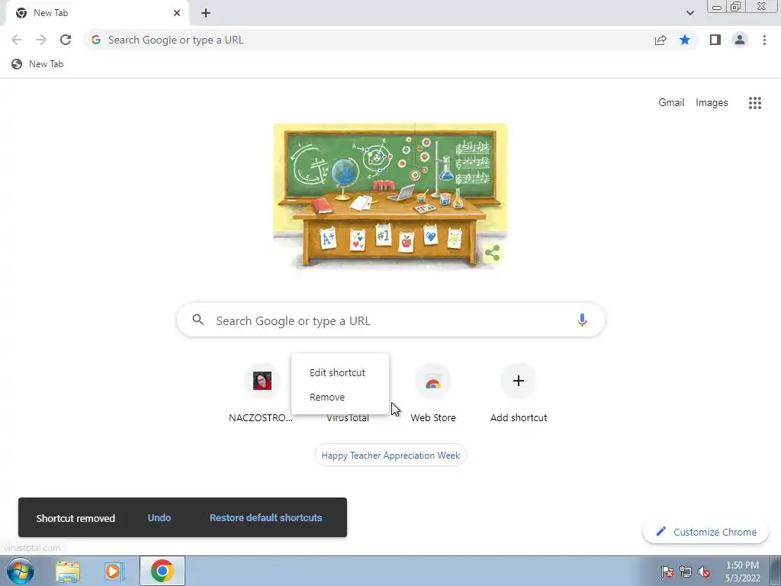Viewport: 781px width, 586px height.
Task: Reload the page with the refresh icon
Action: point(66,40)
